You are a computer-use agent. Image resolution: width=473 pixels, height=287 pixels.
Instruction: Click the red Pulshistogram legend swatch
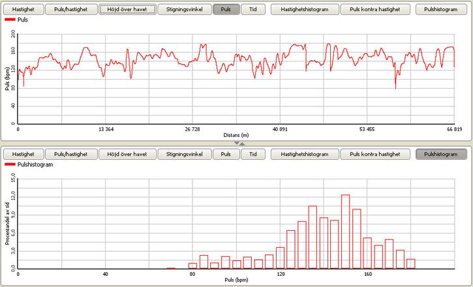coord(10,164)
